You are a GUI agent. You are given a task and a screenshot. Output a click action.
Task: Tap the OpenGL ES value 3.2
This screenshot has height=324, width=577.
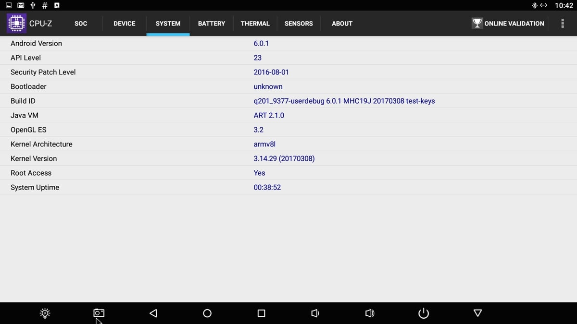259,130
